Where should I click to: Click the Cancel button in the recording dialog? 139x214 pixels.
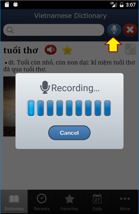[69, 133]
